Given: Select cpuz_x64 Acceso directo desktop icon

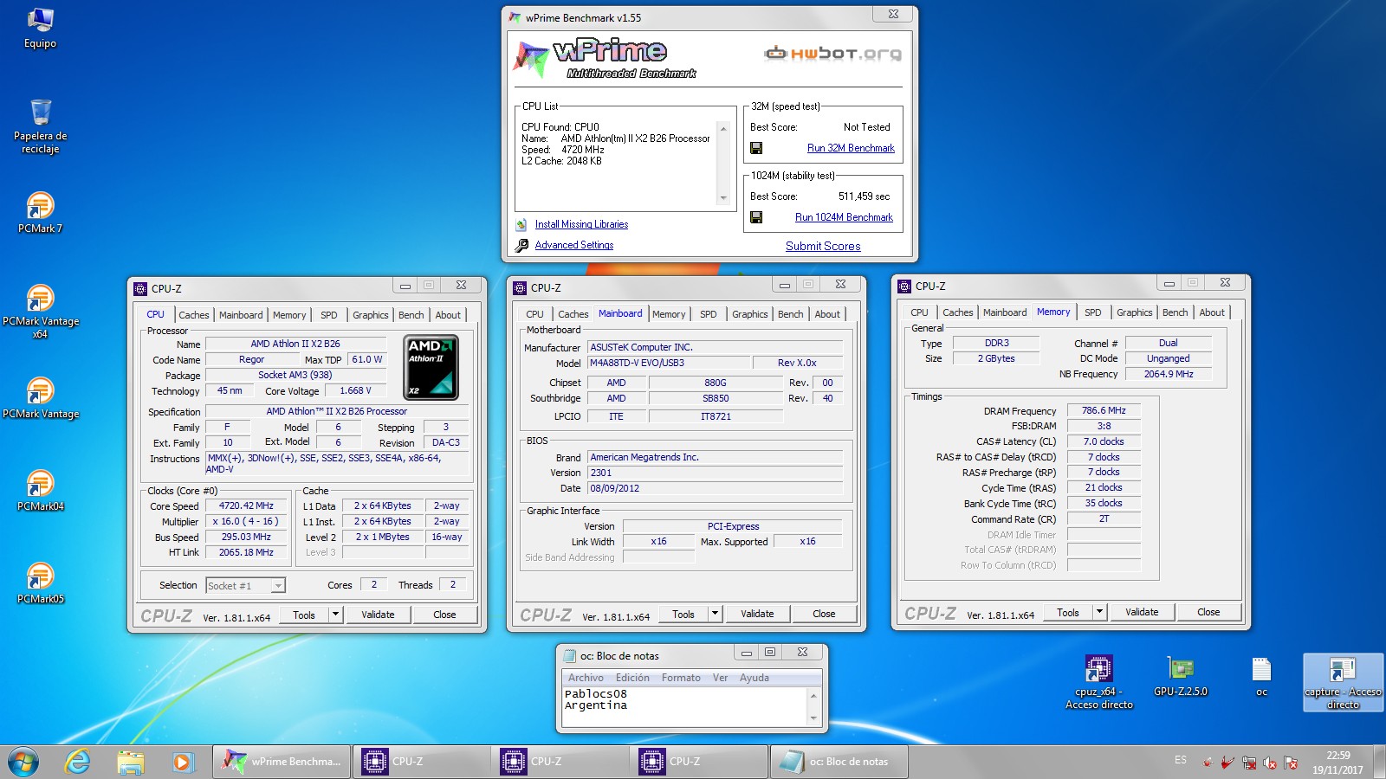Looking at the screenshot, I should point(1099,682).
